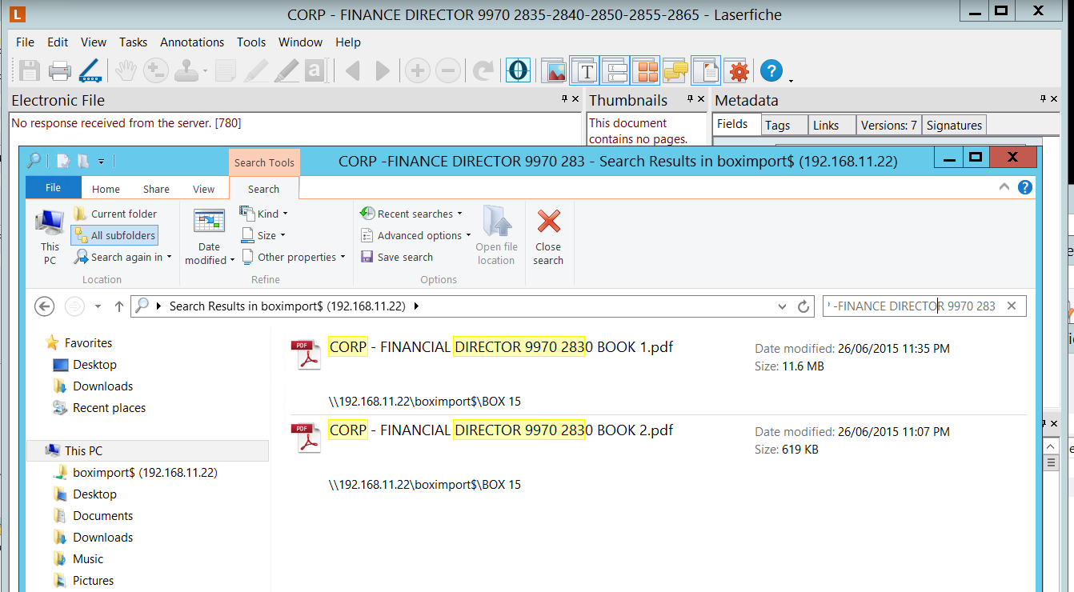This screenshot has height=592, width=1074.
Task: Clear the search box with the X
Action: 1012,306
